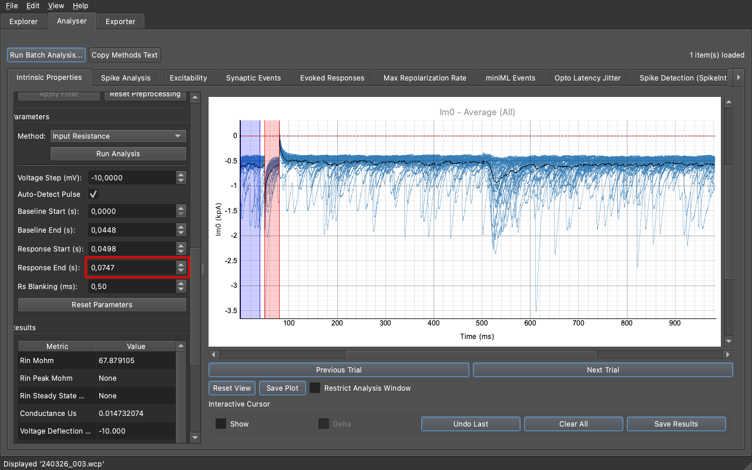Click the Response Start input field
This screenshot has height=470, width=752.
pos(132,249)
